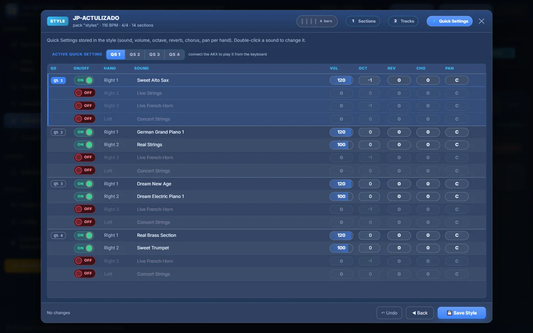Click the PAN column header
This screenshot has height=333, width=533.
point(449,68)
